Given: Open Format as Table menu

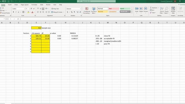Looking at the screenshot, I should (94, 10).
